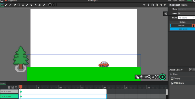Click the open project menu item

175,1
